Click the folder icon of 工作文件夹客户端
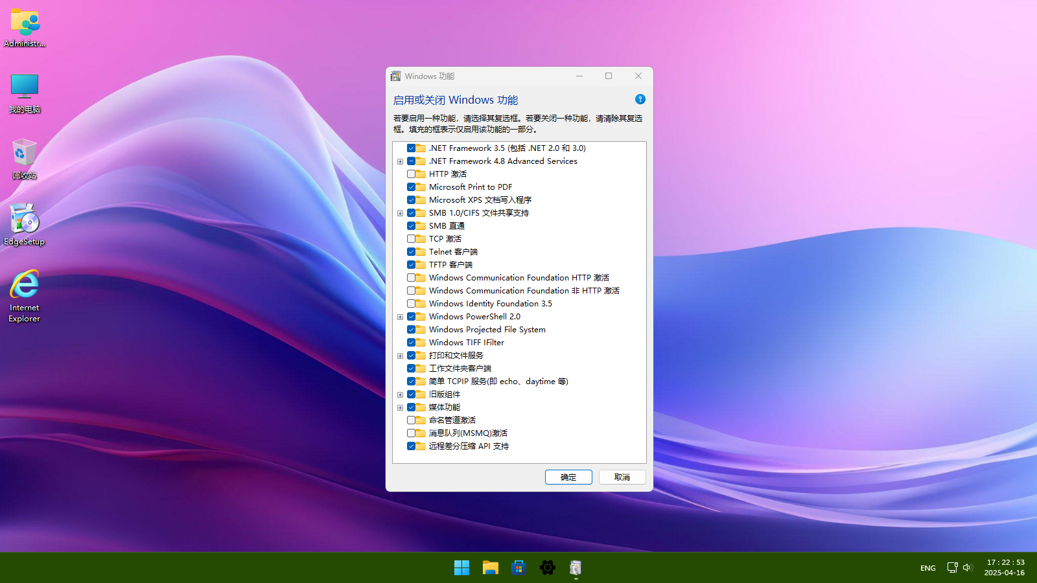 click(421, 369)
